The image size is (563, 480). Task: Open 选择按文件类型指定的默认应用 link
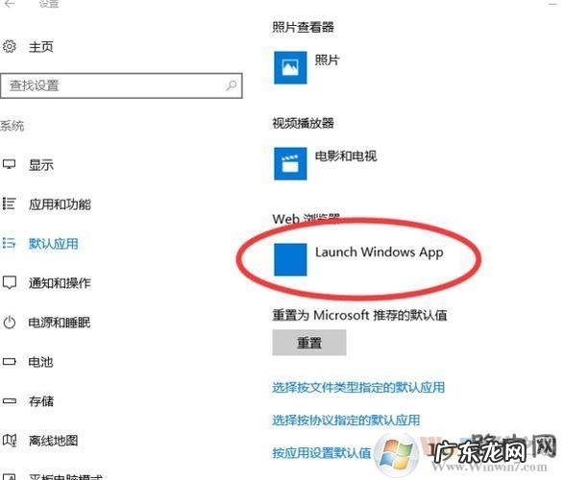tap(358, 387)
